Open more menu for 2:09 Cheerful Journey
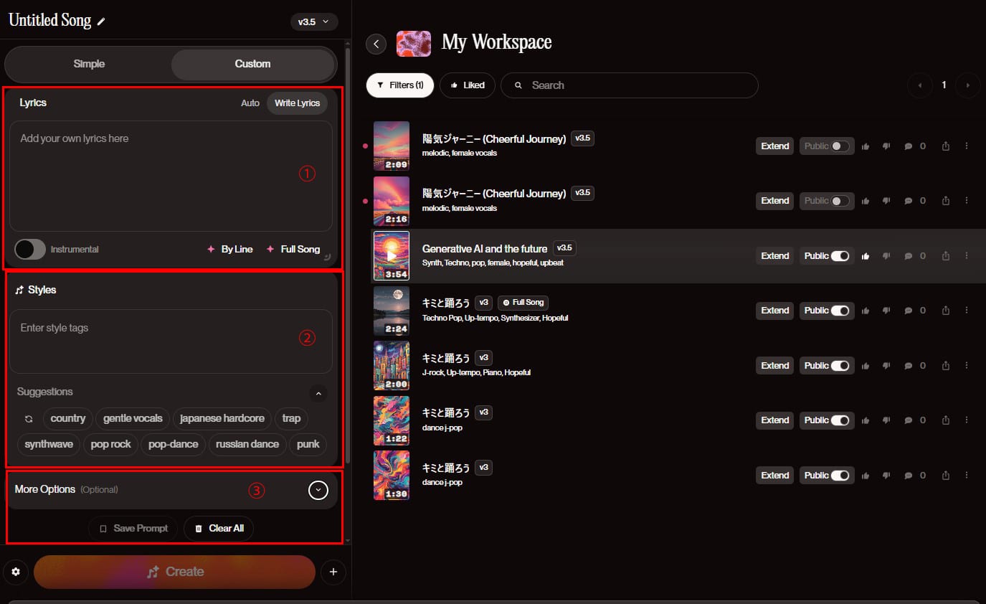 pos(967,146)
